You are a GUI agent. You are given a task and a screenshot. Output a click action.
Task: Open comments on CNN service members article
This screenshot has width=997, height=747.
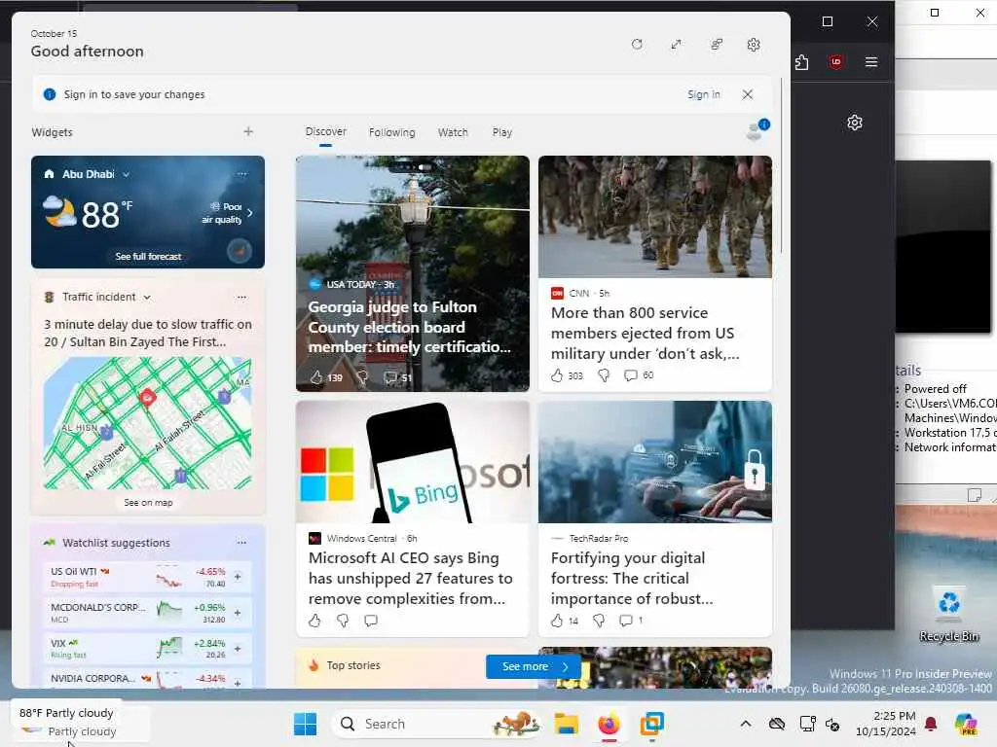(x=630, y=375)
